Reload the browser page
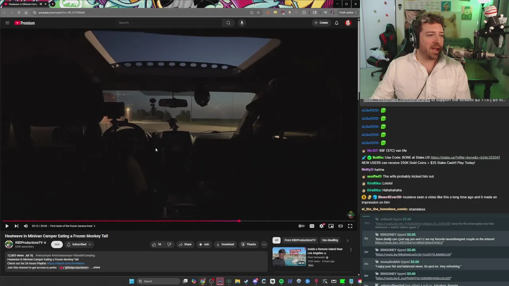Screen dimensions: 509x286 [19, 12]
